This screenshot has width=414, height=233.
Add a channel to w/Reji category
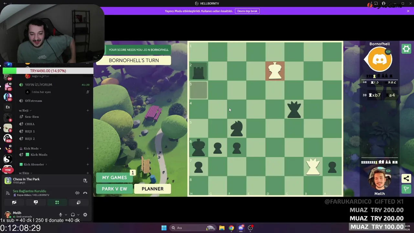pyautogui.click(x=88, y=110)
